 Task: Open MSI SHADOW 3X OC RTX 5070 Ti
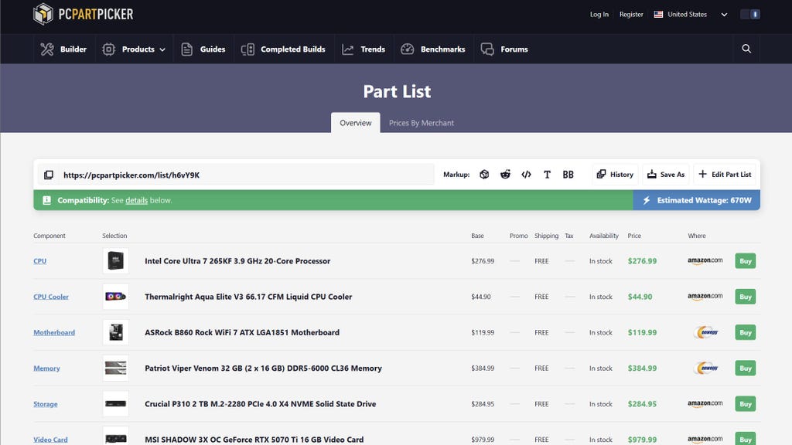254,440
